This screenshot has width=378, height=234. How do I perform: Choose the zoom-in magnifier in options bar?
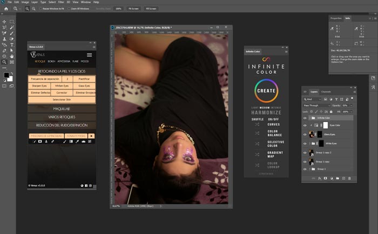(x=27, y=9)
